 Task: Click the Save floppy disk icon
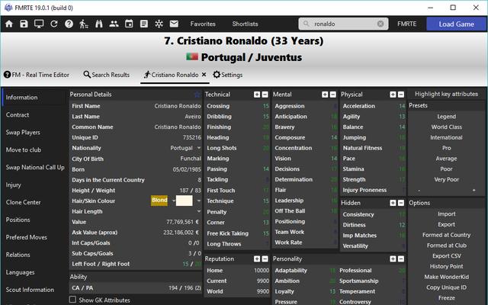[x=24, y=24]
